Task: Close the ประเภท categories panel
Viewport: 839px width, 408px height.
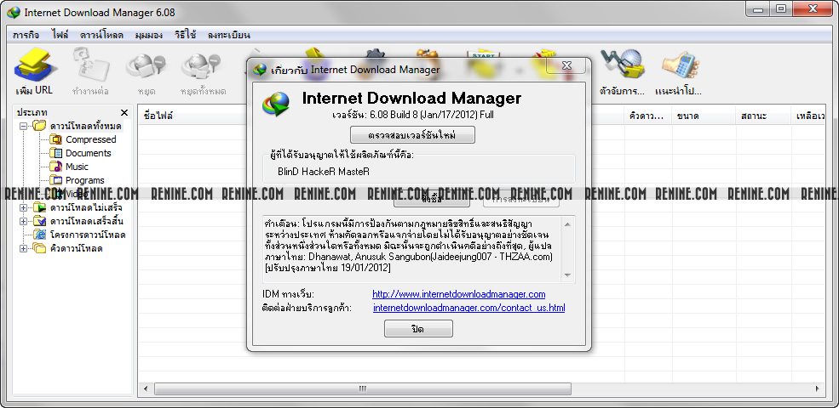Action: 124,113
